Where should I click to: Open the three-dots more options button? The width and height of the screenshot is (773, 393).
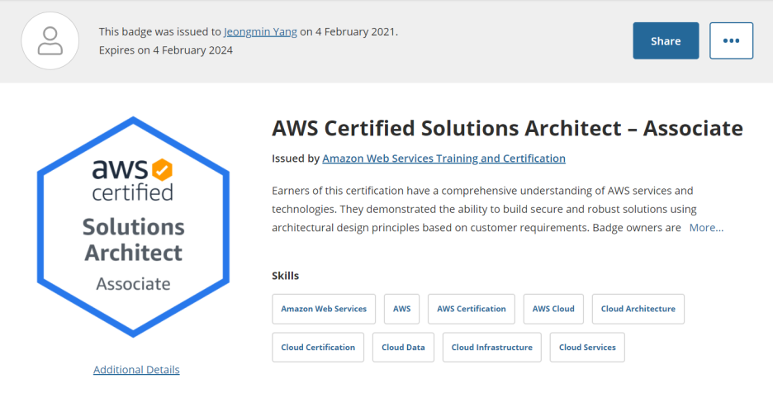(731, 41)
